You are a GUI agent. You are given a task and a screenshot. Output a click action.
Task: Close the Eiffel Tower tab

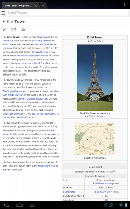point(36,6)
